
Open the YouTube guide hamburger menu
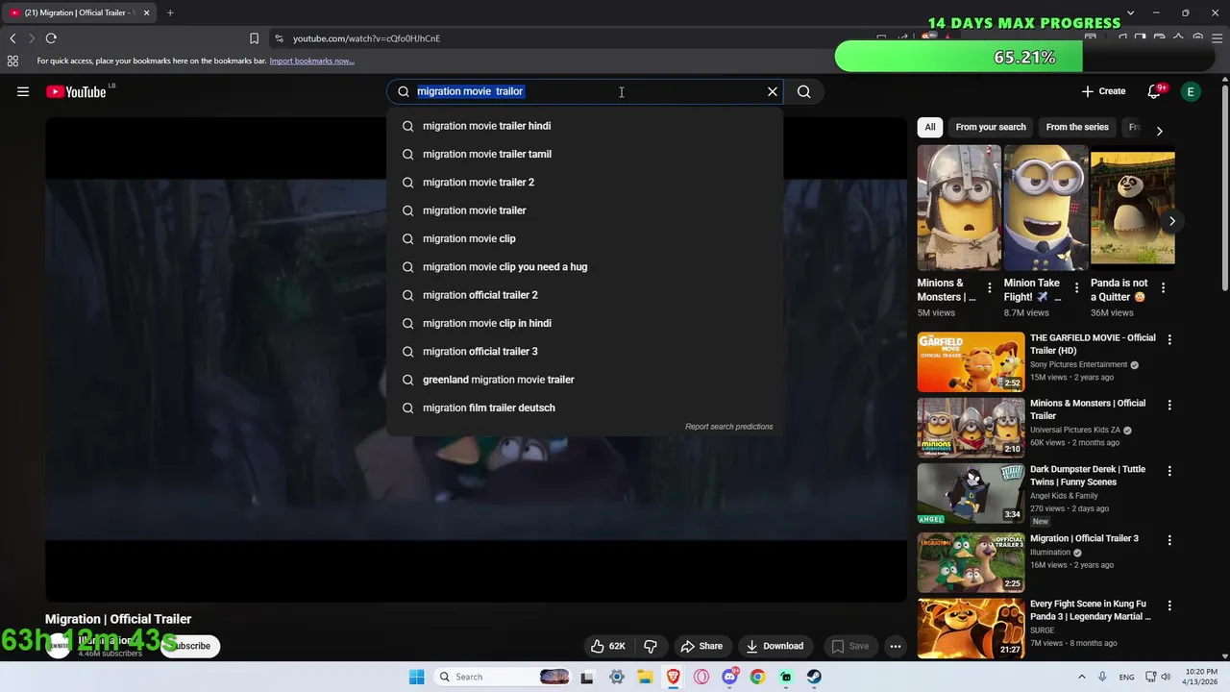pyautogui.click(x=23, y=91)
